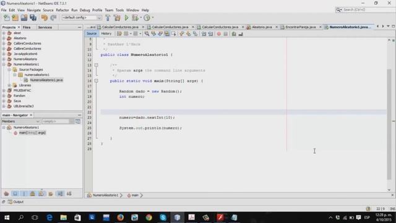Toggle Show Static Members filter in Navigator
The height and width of the screenshot is (223, 396).
tap(24, 194)
